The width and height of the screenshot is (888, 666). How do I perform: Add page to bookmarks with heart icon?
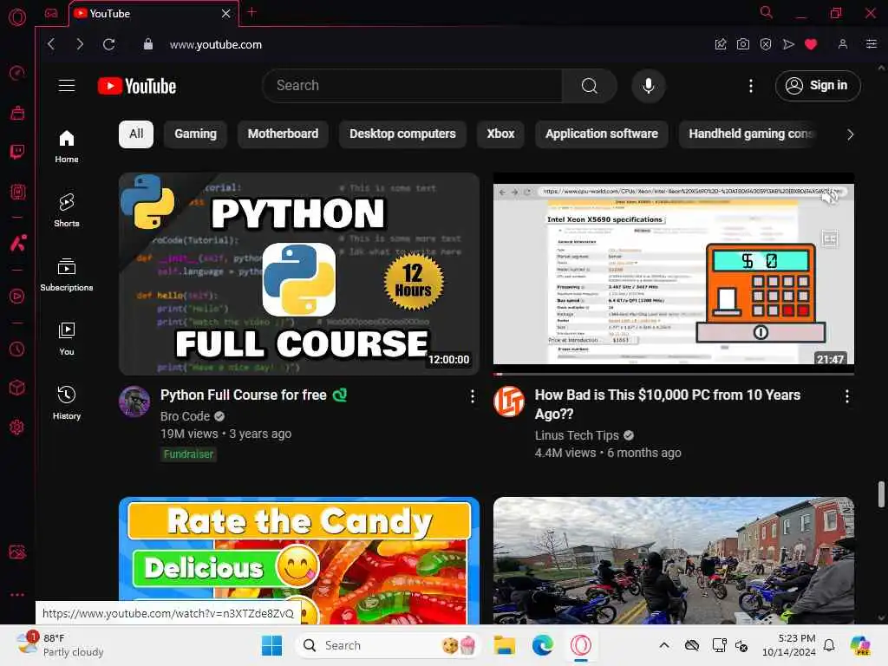point(811,44)
